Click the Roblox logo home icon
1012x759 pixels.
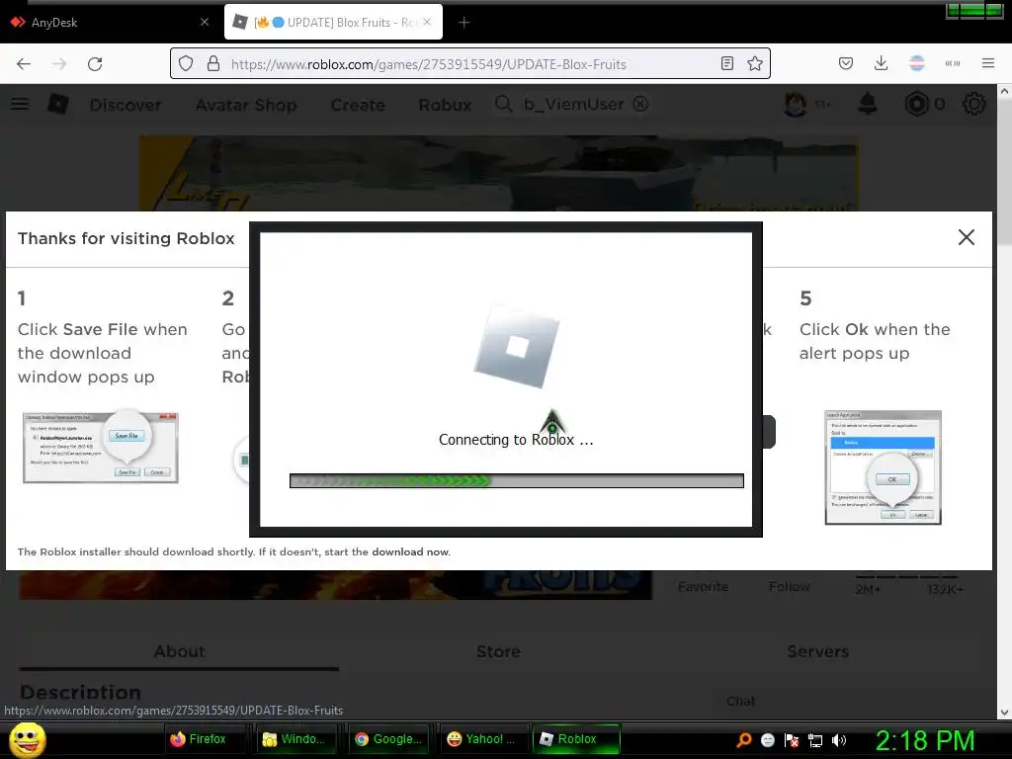tap(58, 104)
